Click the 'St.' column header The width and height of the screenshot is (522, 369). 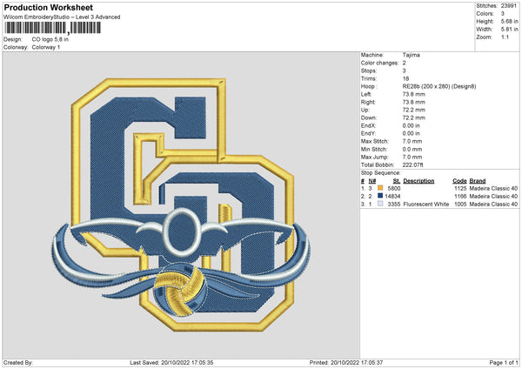[x=397, y=181]
